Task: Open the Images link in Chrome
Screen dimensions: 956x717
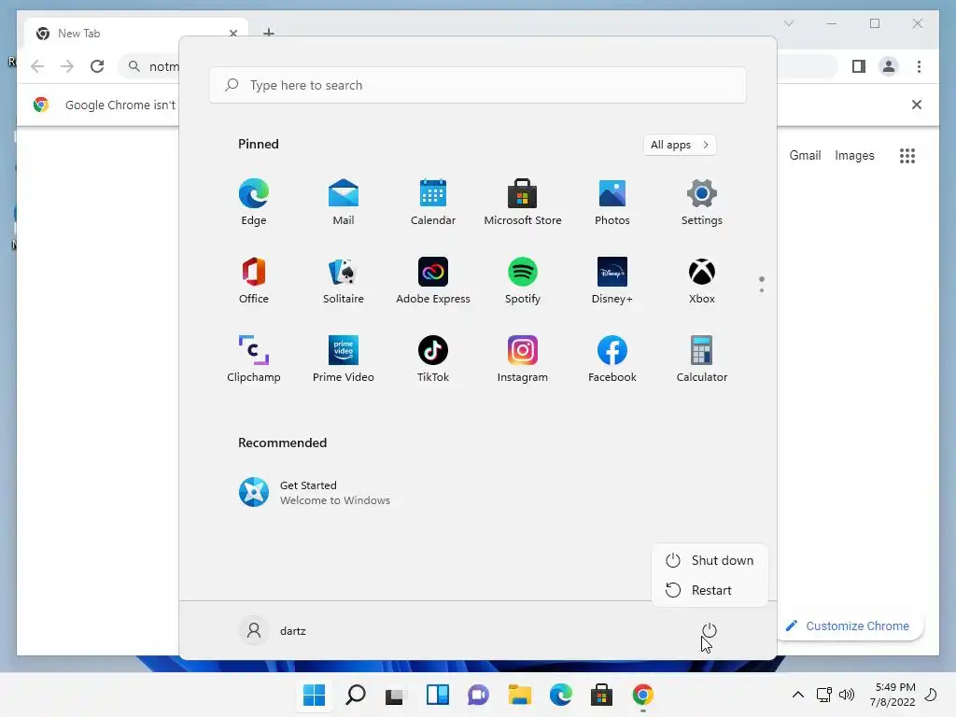Action: pos(854,156)
